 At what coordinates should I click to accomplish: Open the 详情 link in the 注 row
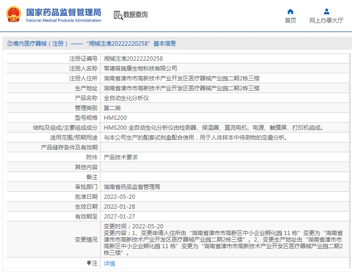click(x=109, y=264)
